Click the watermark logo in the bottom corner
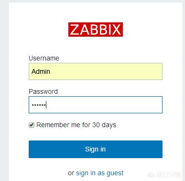 (x=164, y=174)
